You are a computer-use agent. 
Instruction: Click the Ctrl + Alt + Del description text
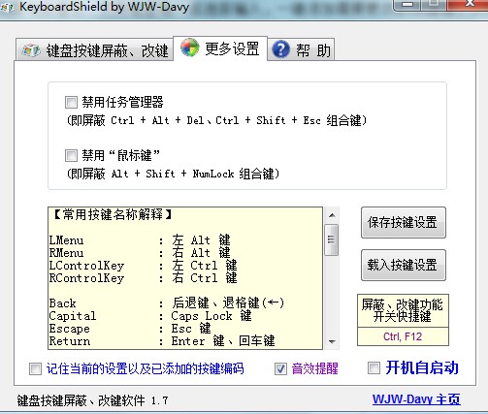pyautogui.click(x=216, y=120)
